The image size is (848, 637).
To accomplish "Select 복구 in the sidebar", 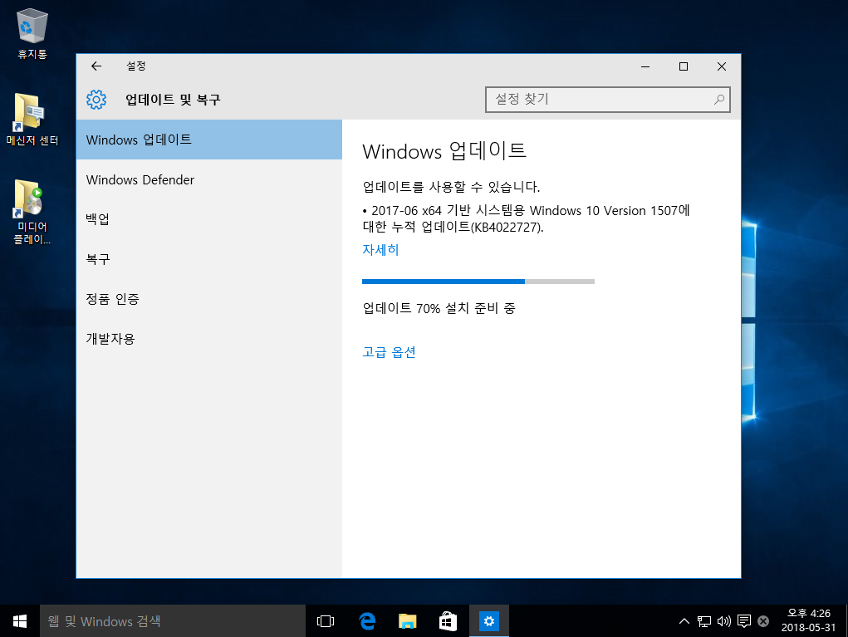I will [209, 259].
